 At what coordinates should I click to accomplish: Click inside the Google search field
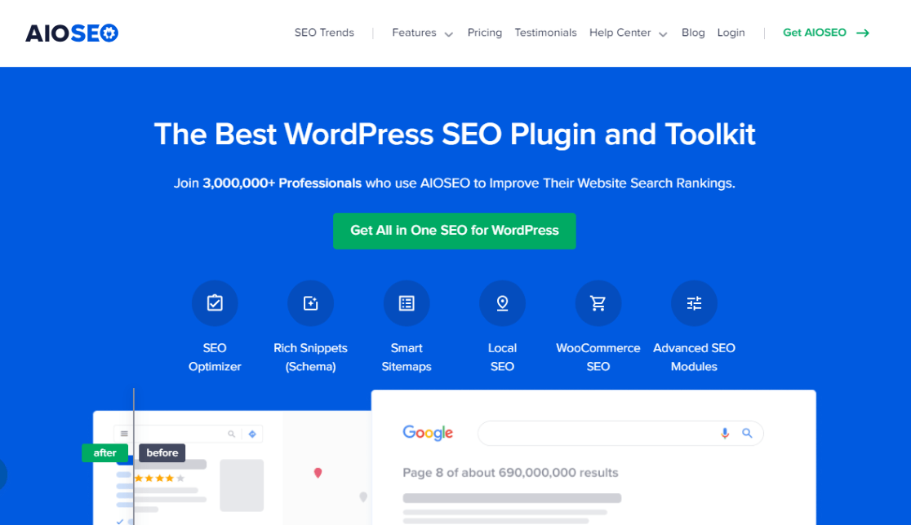pyautogui.click(x=604, y=433)
